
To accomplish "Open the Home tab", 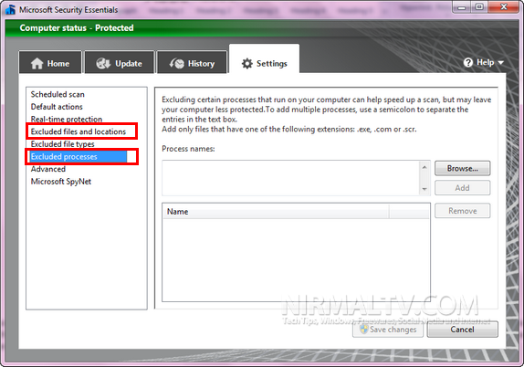I will (50, 62).
